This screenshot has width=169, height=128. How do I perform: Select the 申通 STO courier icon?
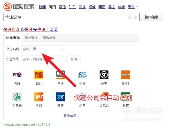[x=61, y=75]
